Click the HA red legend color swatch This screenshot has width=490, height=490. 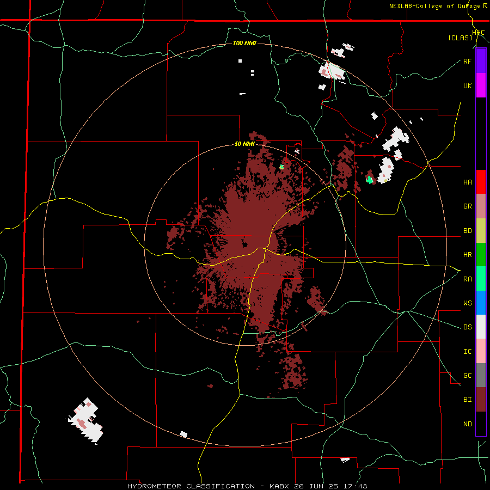pyautogui.click(x=481, y=182)
